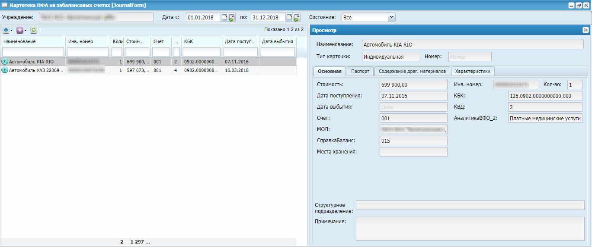Click the Номер field in Просмотр panel

pyautogui.click(x=470, y=56)
